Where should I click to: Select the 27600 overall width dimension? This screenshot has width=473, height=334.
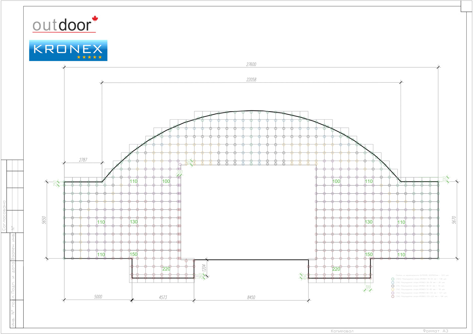tap(251, 64)
